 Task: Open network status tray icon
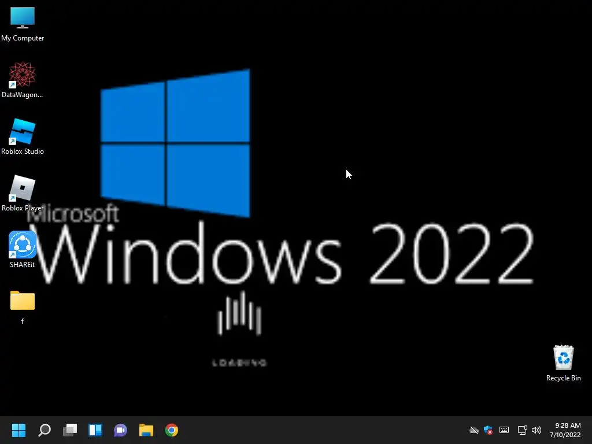522,430
